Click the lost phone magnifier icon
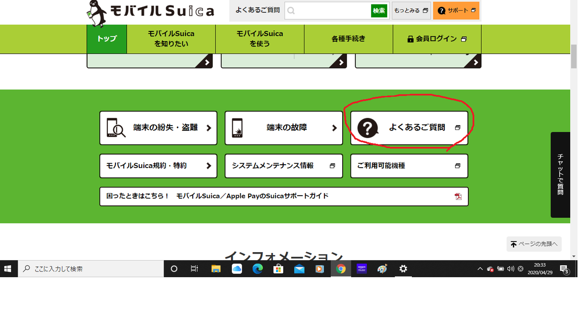This screenshot has width=580, height=326. (116, 128)
